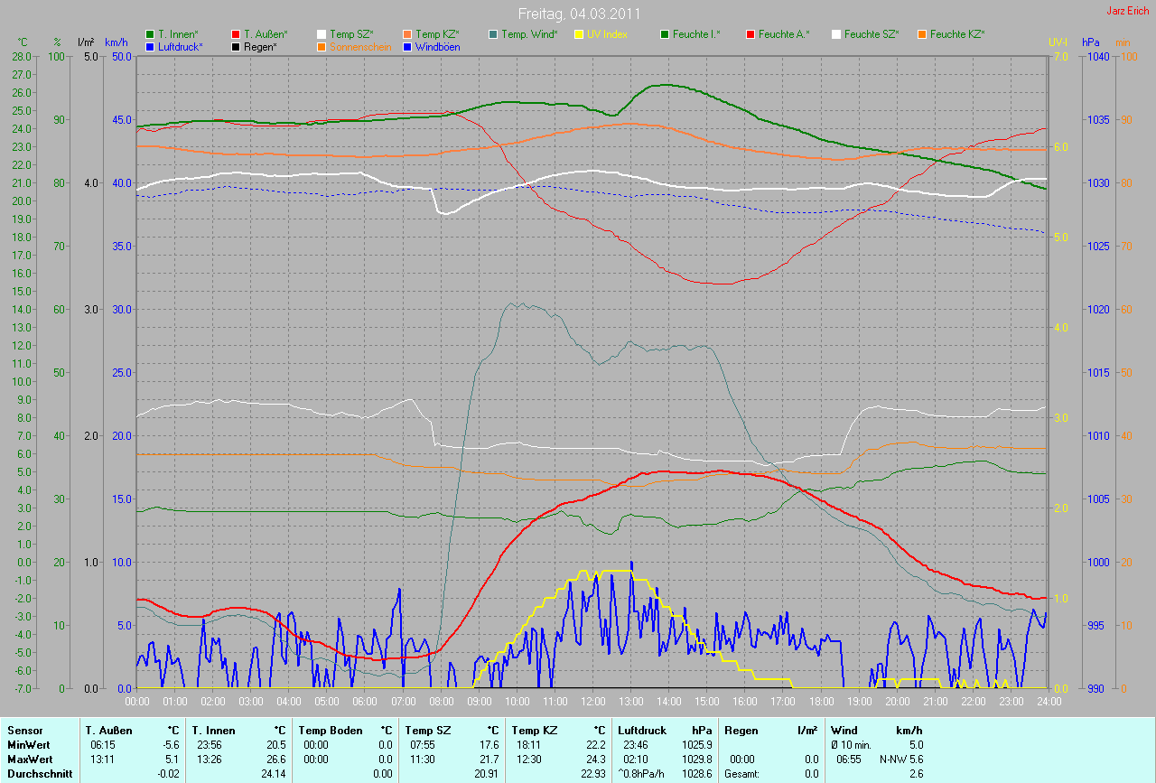This screenshot has height=783, width=1156.
Task: Click the orange Sonnenschein legend swatch
Action: point(321,46)
